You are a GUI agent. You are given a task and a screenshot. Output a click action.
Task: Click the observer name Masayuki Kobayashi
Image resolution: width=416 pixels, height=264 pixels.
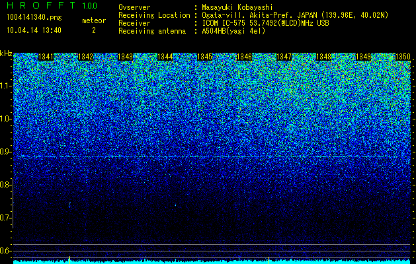coord(237,8)
